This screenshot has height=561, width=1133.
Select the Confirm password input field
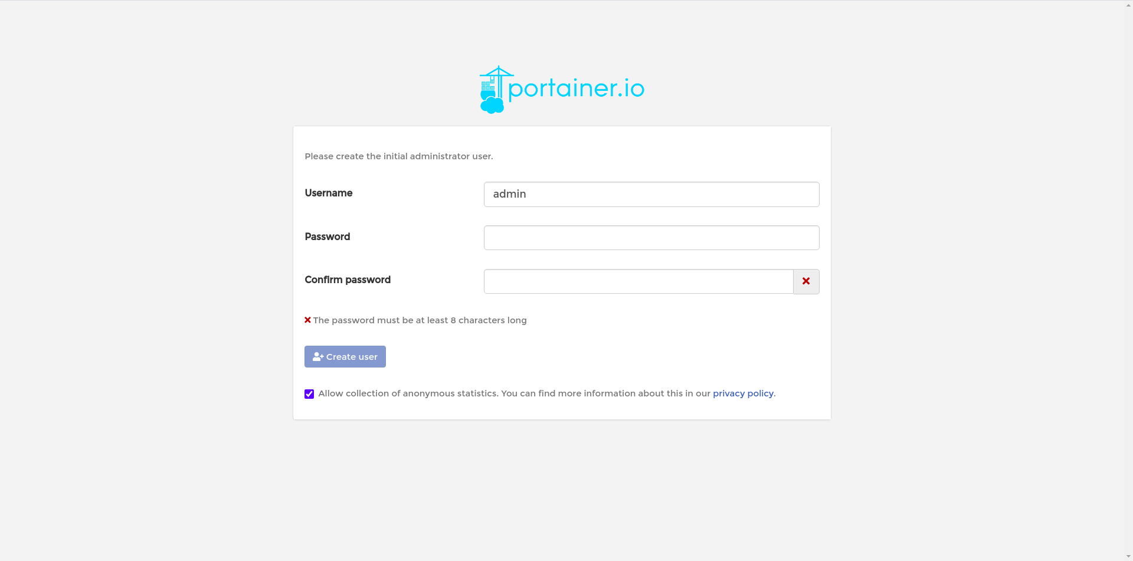638,281
